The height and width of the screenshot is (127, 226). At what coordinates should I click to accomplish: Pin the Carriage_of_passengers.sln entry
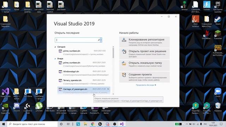pyautogui.click(x=108, y=89)
